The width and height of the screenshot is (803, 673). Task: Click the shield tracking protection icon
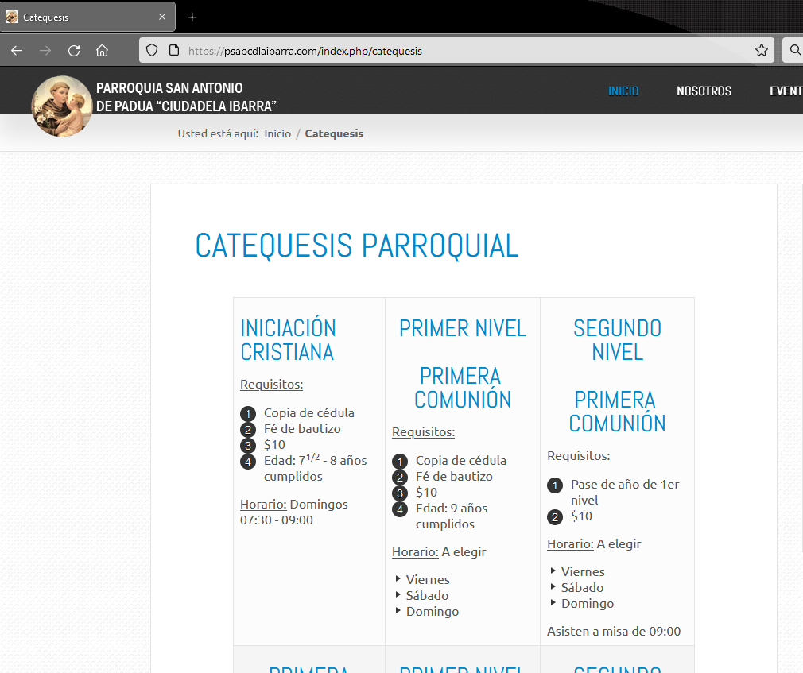[153, 51]
